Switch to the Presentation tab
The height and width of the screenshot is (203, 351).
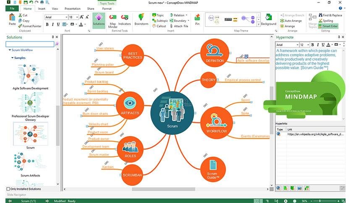pos(72,9)
